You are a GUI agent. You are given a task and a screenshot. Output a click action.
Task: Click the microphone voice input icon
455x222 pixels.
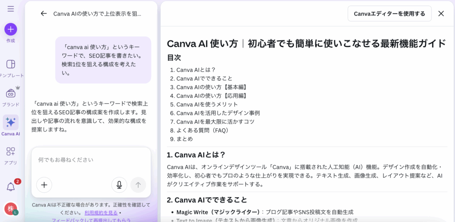(x=119, y=185)
